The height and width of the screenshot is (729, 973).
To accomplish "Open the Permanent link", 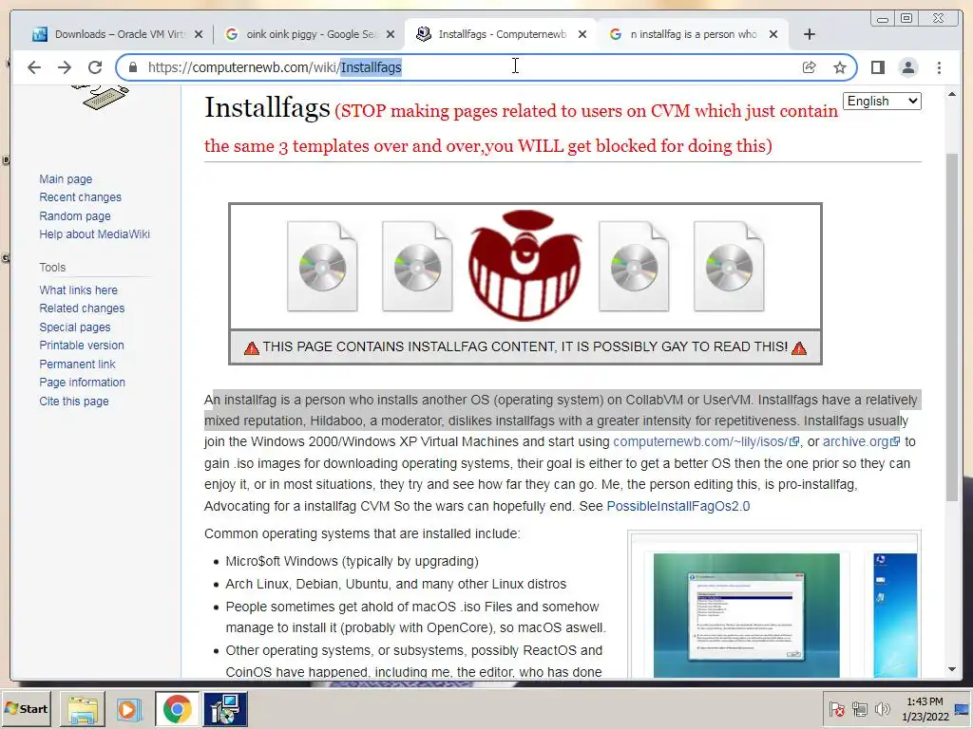I will pos(78,364).
